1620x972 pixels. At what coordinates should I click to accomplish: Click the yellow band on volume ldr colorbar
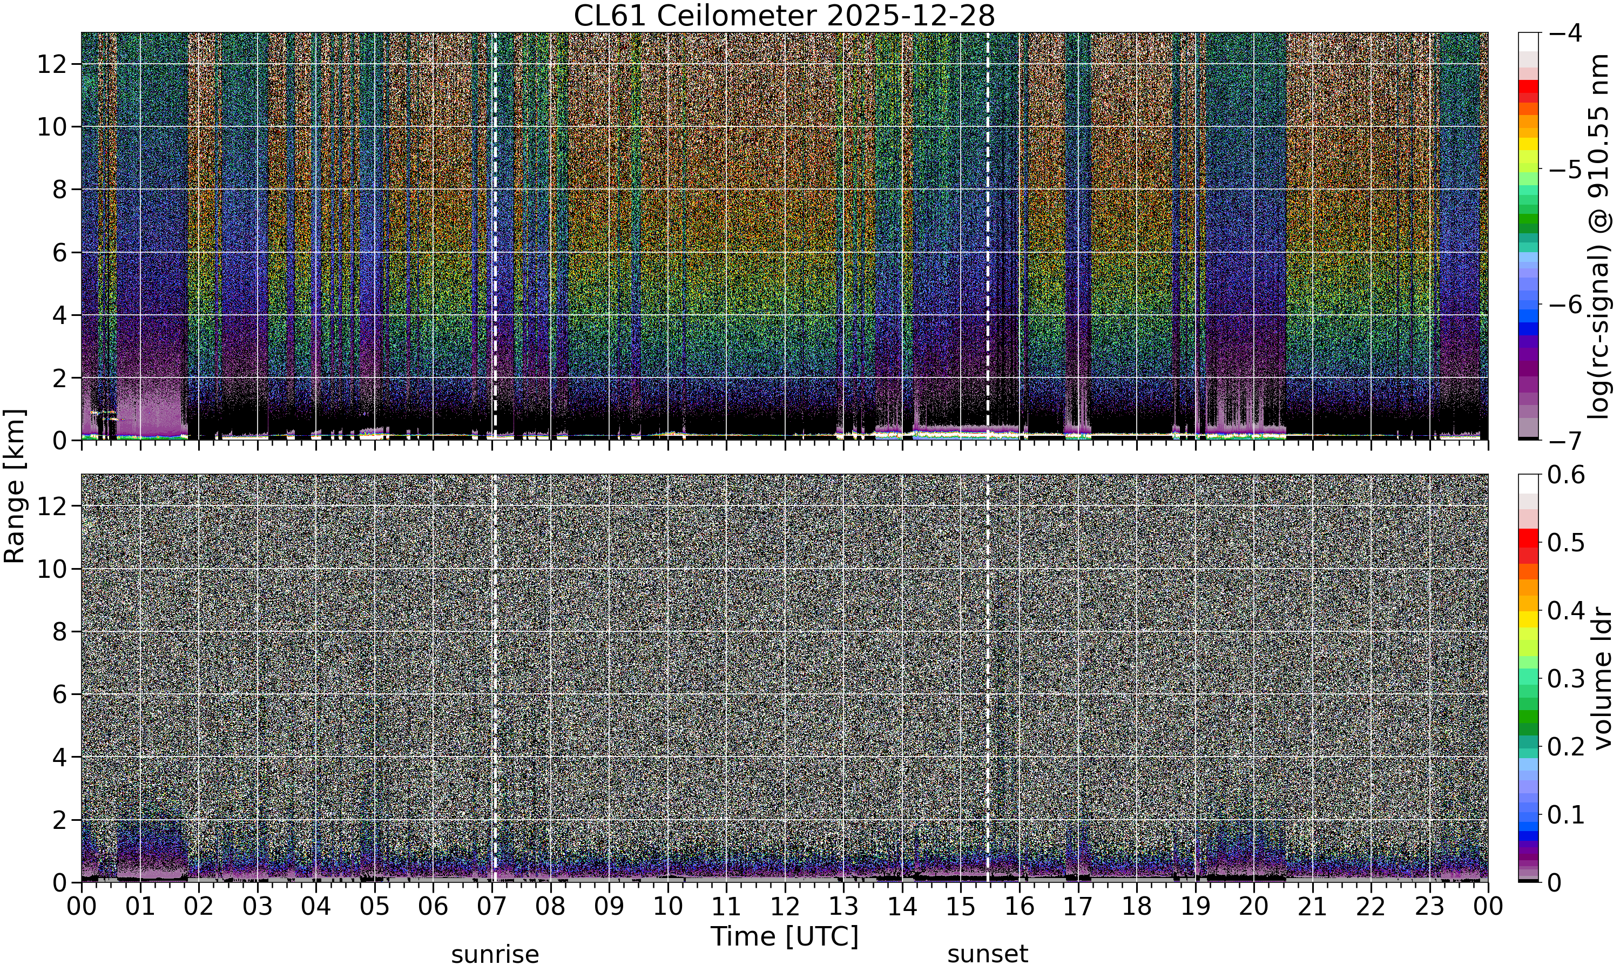click(1528, 619)
